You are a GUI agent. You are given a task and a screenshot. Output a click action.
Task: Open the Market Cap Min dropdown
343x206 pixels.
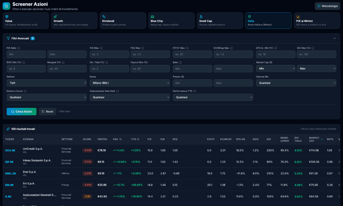[x=276, y=69]
